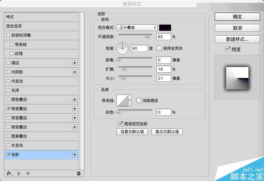Click the effects list scrollbar
The image size is (264, 181).
click(x=82, y=91)
